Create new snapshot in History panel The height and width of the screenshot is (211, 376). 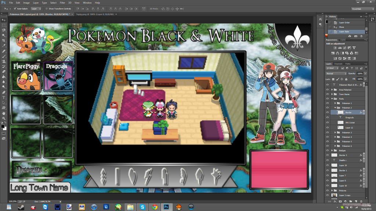[355, 36]
